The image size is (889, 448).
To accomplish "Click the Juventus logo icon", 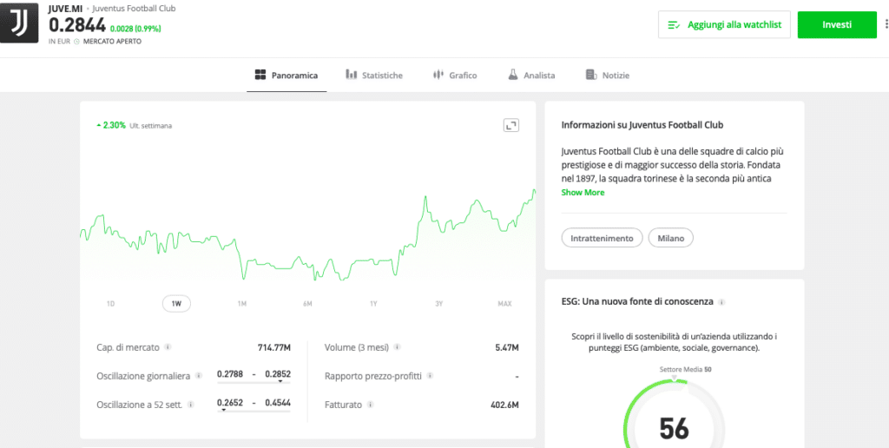I will pos(19,23).
